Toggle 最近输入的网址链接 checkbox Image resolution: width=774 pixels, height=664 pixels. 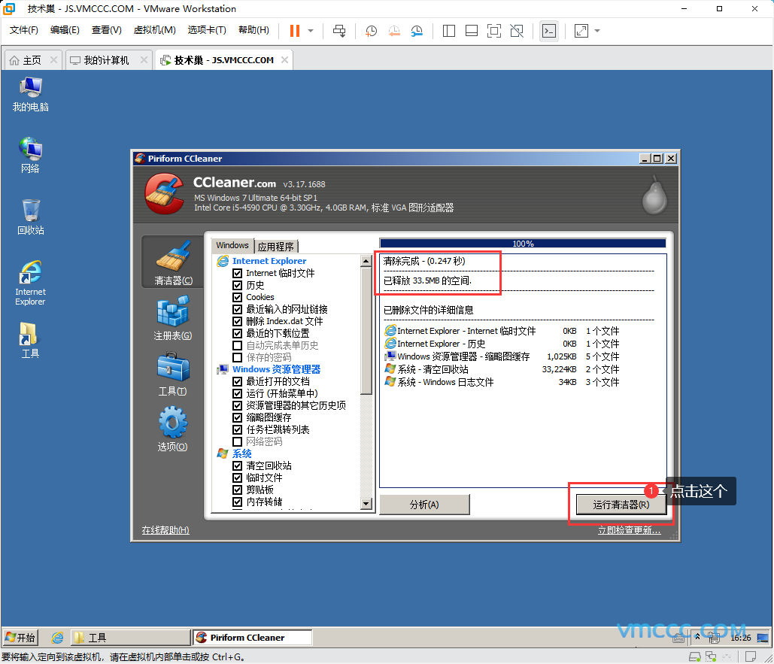tap(238, 309)
